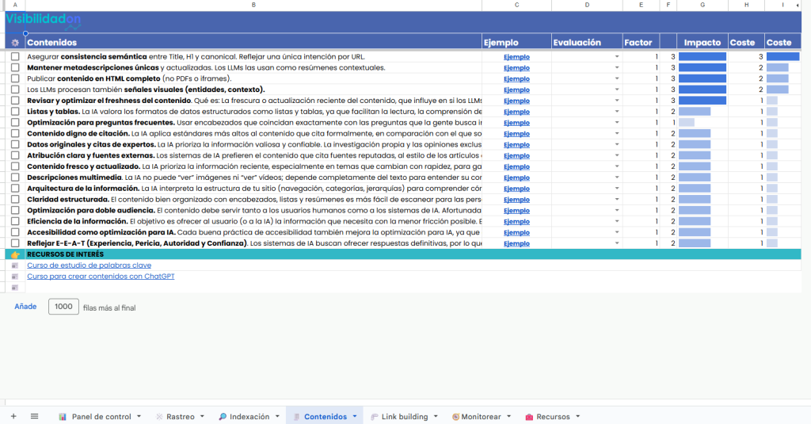Expand the Contenidos tab dropdown arrow

[x=354, y=417]
